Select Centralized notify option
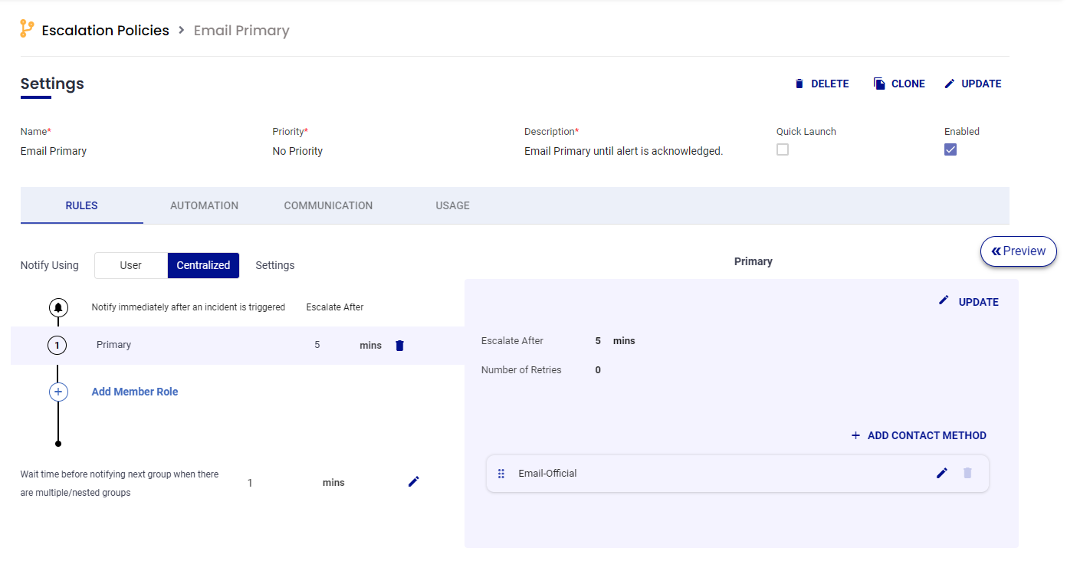 click(203, 265)
